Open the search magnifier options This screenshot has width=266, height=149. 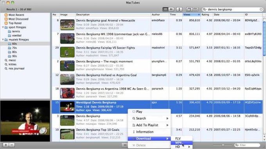[x=205, y=9]
